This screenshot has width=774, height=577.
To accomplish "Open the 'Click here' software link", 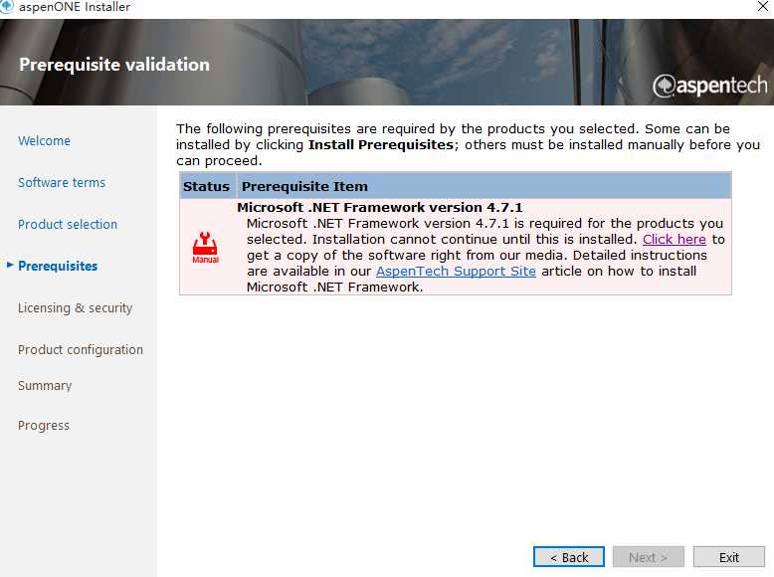I will click(x=674, y=240).
